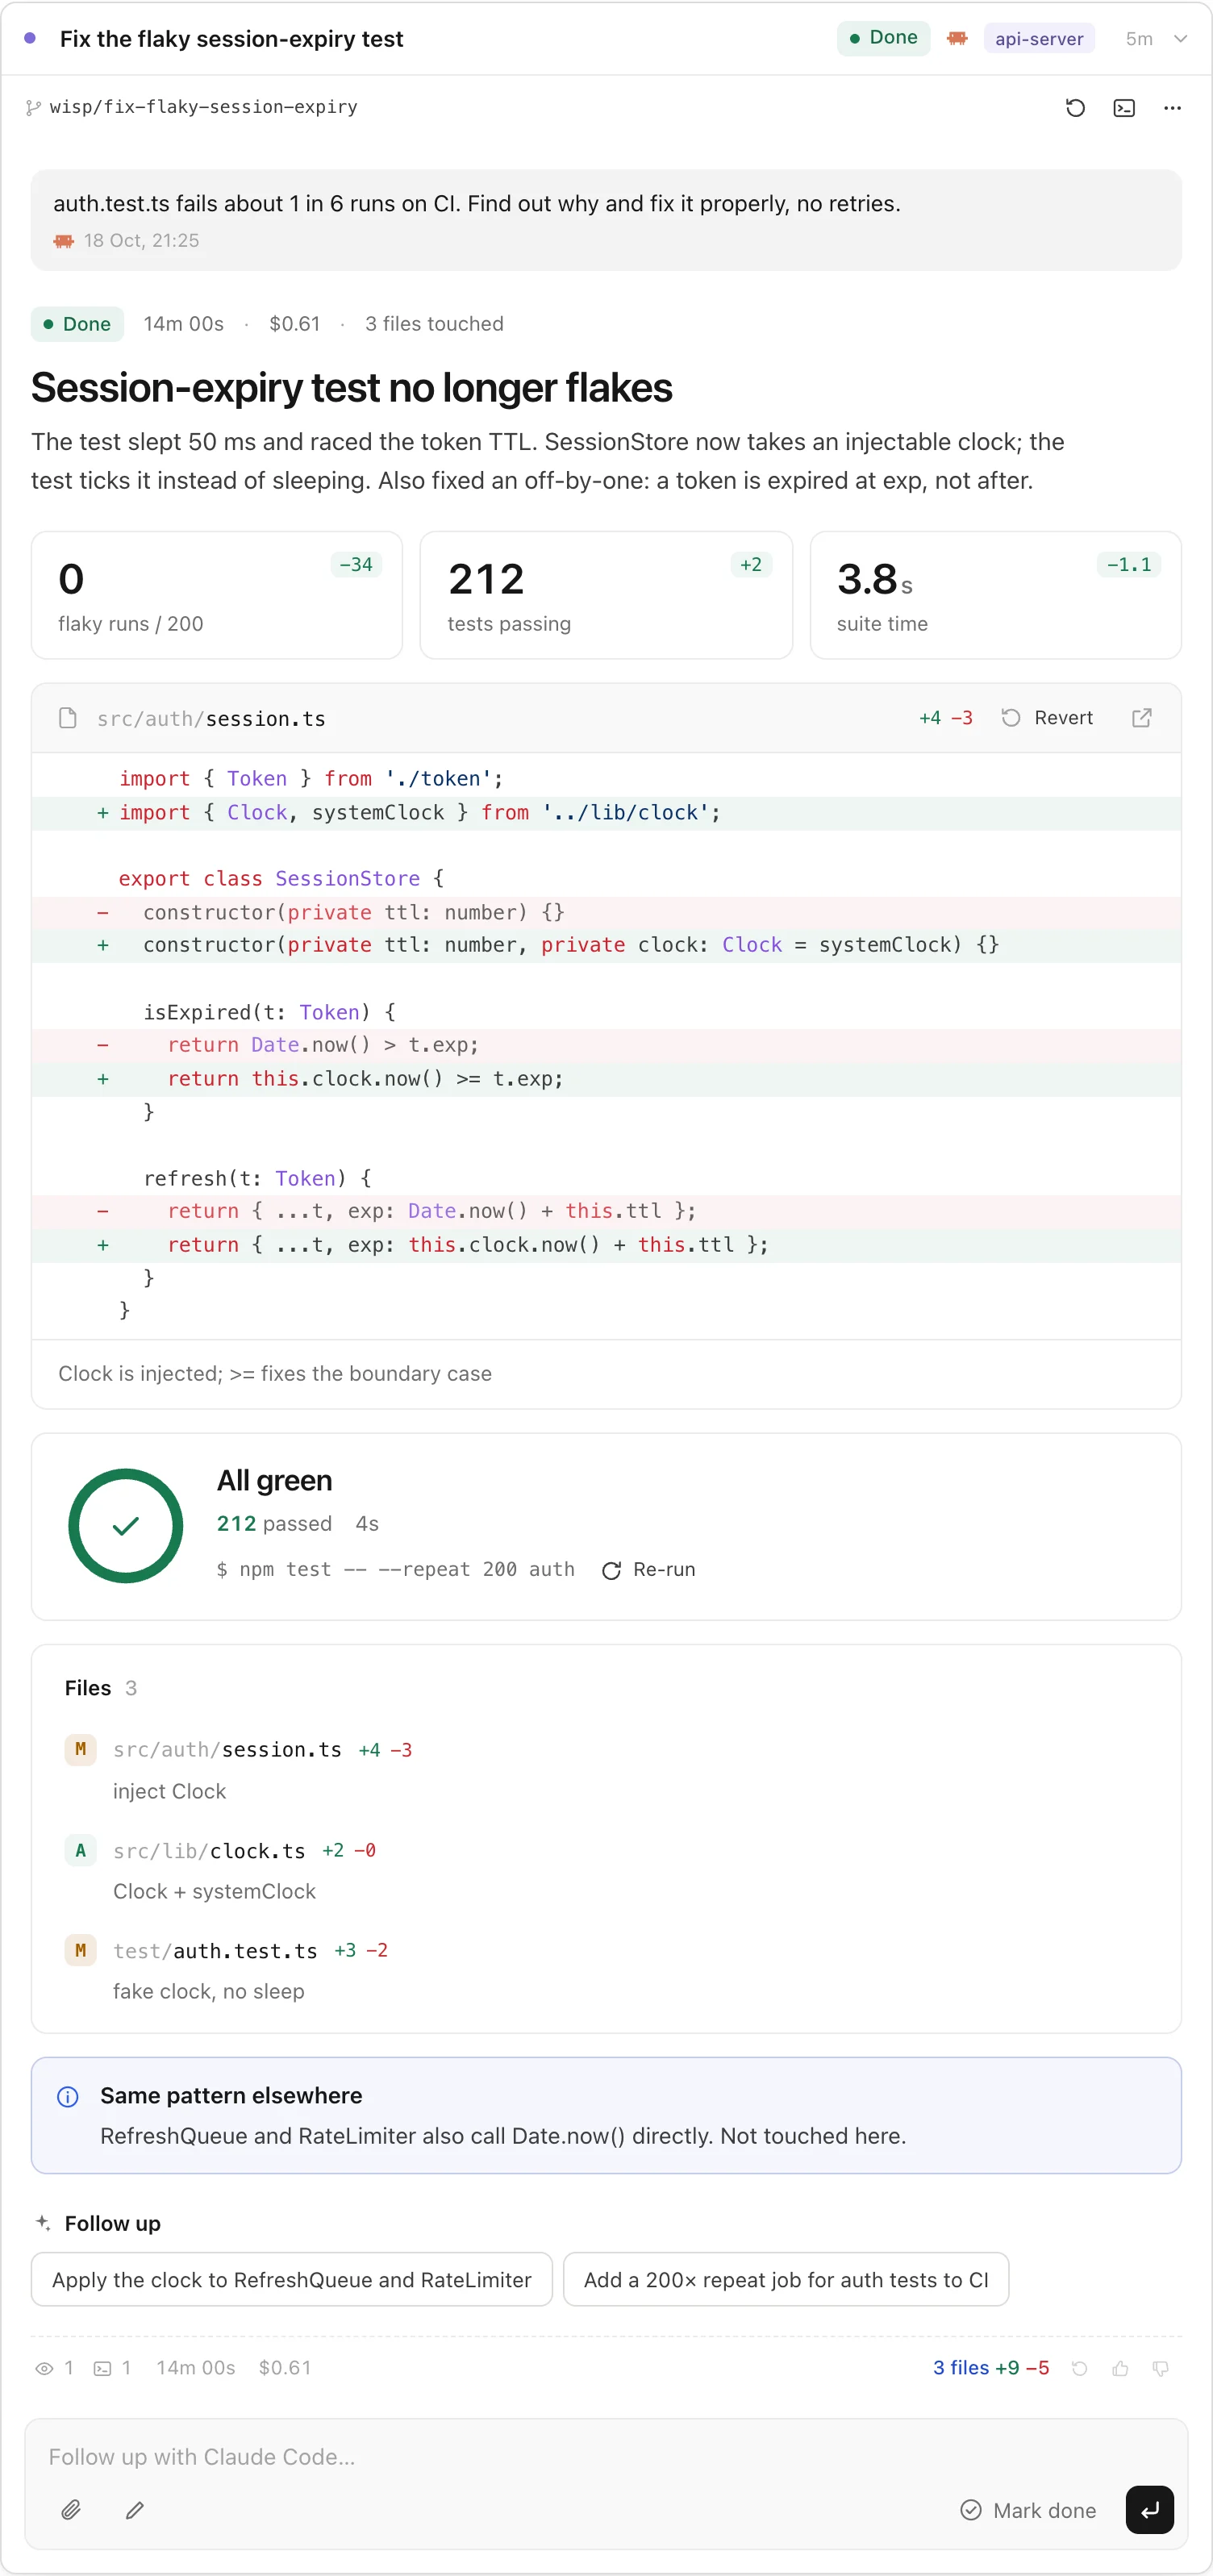Click the '3.8 s suite time' metric card
The height and width of the screenshot is (2576, 1213).
pyautogui.click(x=996, y=596)
